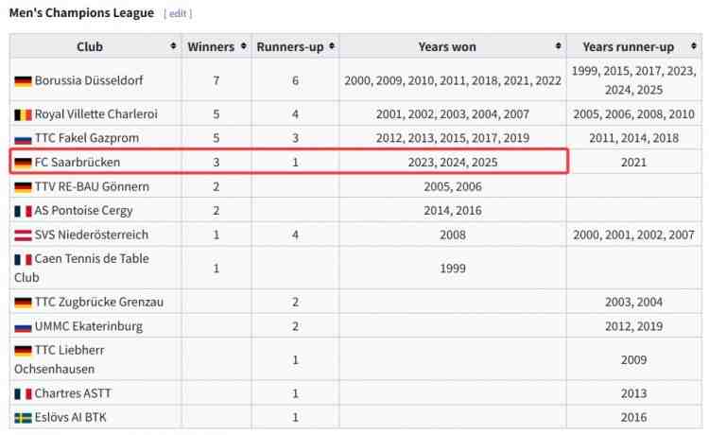Click Belgian flag beside Royal Villette Charleroi
The image size is (709, 435).
click(23, 114)
